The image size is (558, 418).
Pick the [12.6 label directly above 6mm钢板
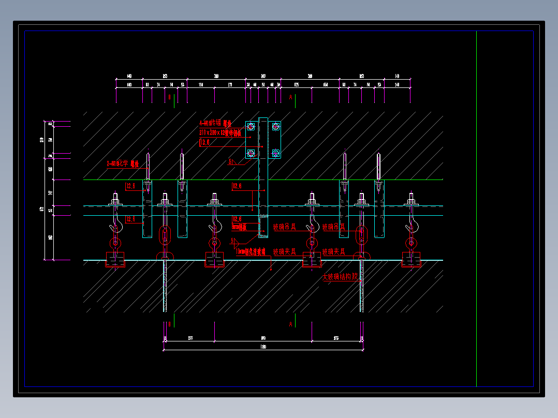coord(237,219)
